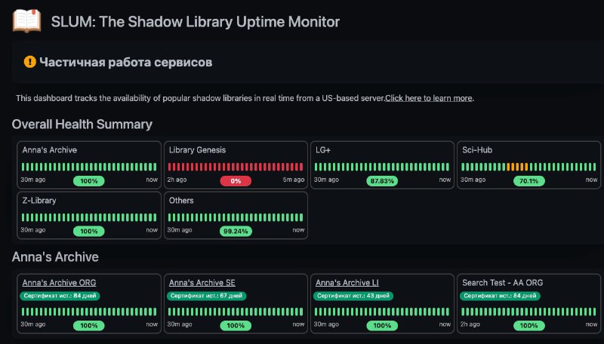Click the Search Test - AA ORG title
The height and width of the screenshot is (344, 604).
502,282
